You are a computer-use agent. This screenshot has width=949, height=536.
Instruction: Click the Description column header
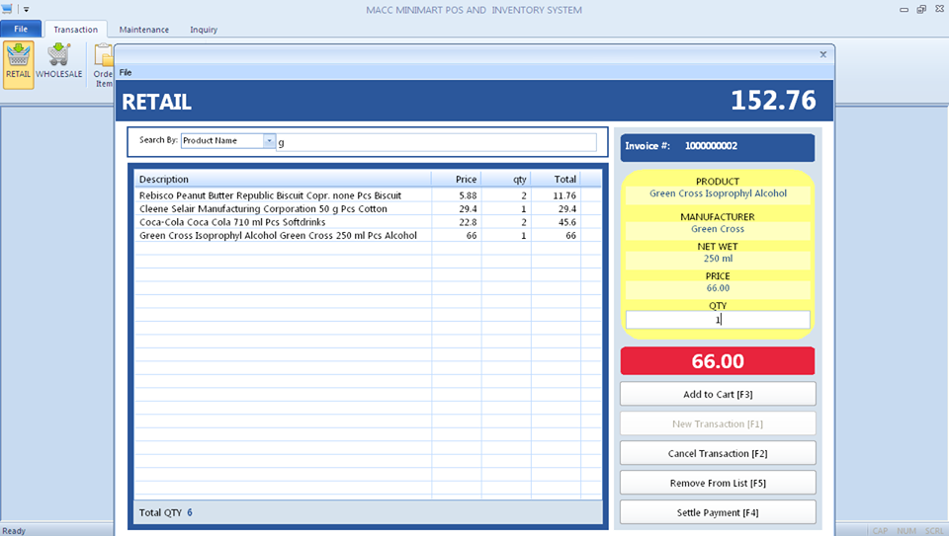point(284,179)
